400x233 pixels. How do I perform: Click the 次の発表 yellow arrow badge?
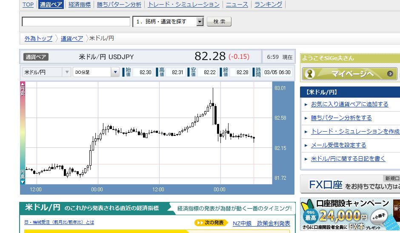(x=211, y=223)
